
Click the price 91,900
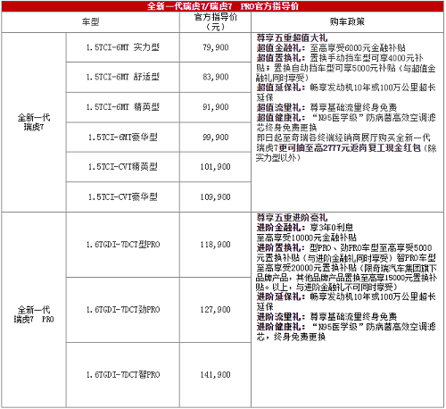tap(216, 107)
